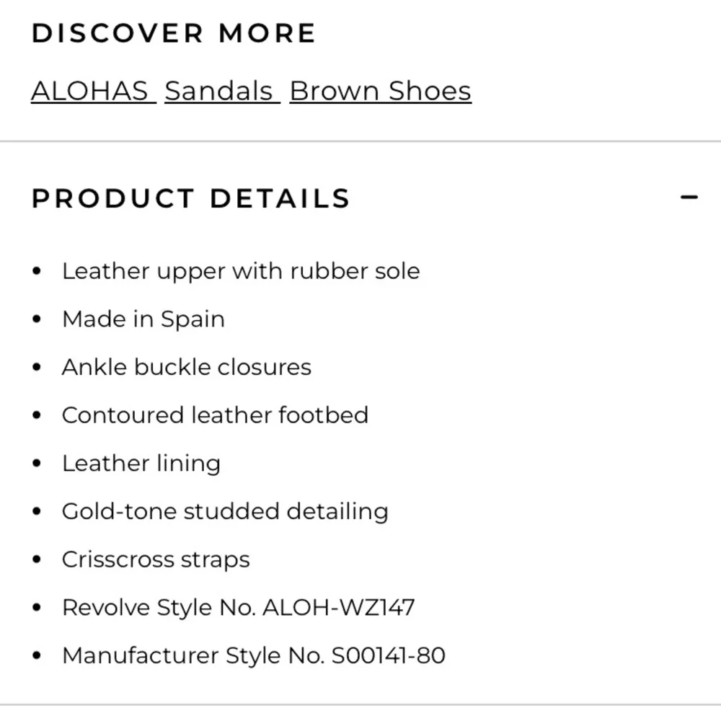Select the 'Crisscross straps' detail line

[156, 559]
